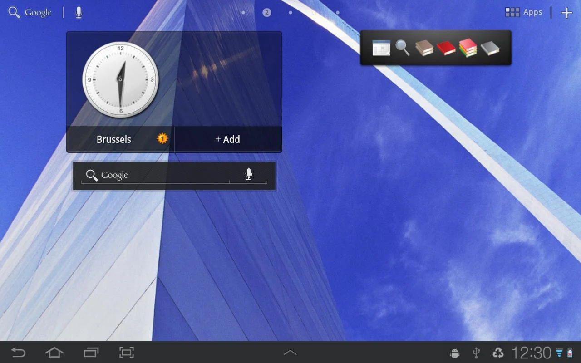The image size is (581, 363).
Task: Tap the plus icon to customize home screen
Action: (567, 13)
